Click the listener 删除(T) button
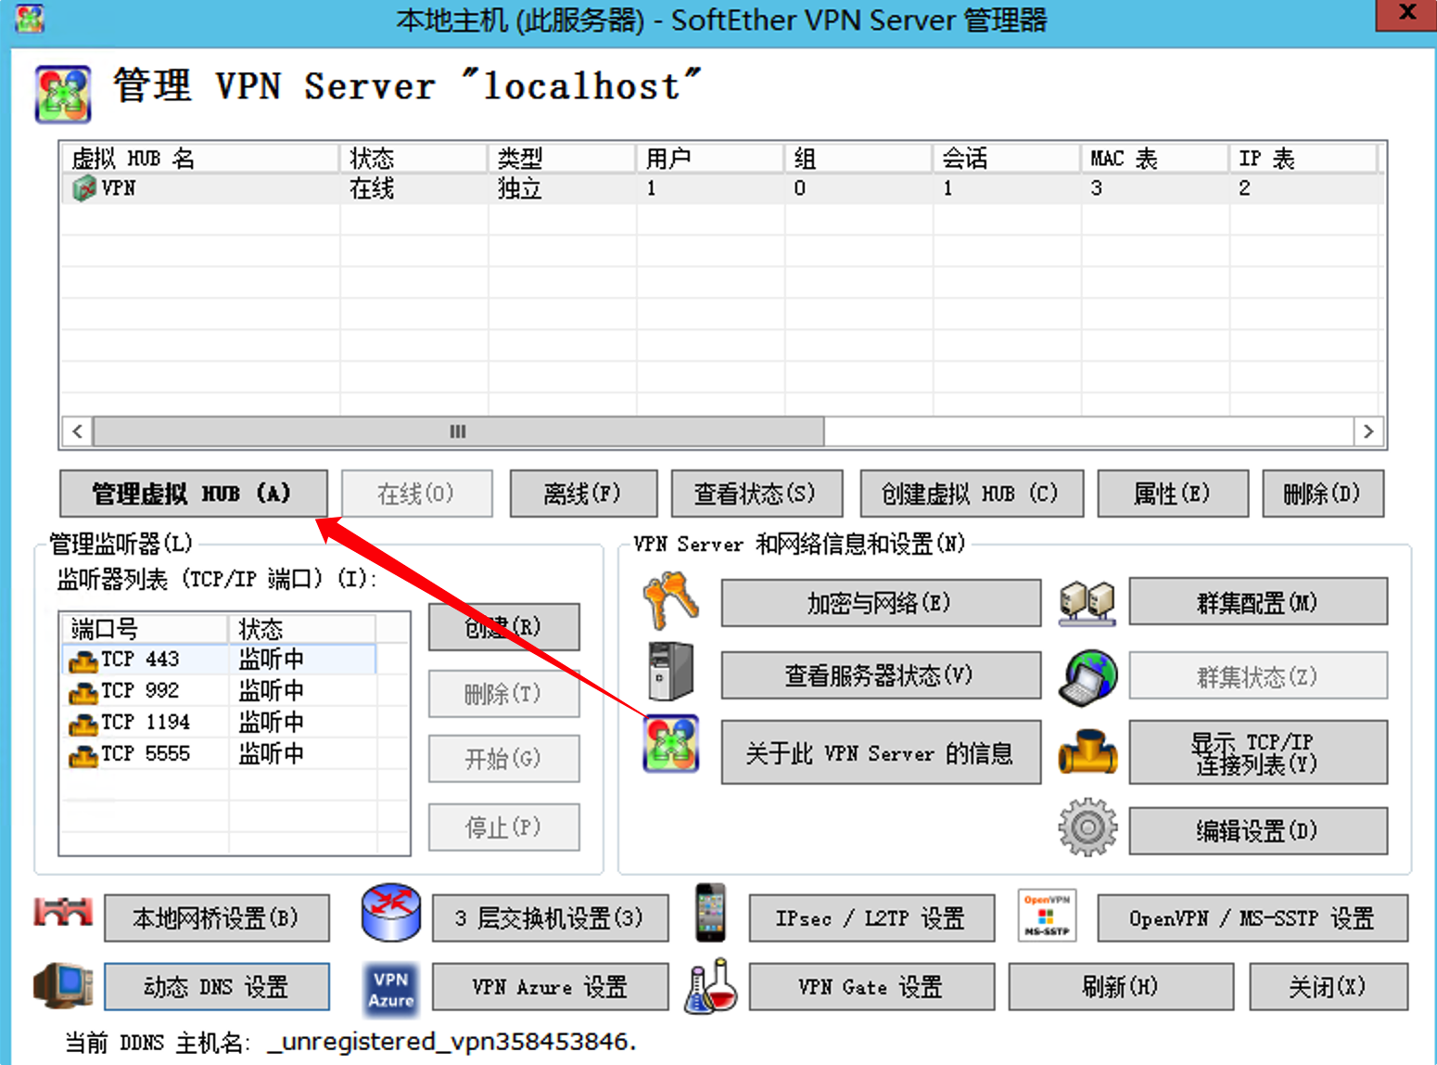1437x1065 pixels. pos(503,694)
